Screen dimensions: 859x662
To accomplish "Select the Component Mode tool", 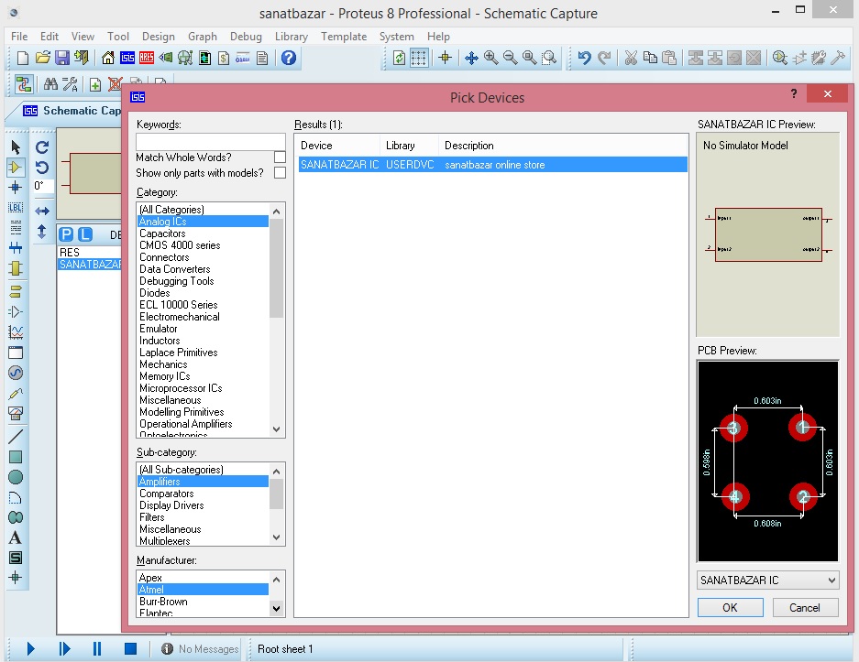I will (16, 168).
